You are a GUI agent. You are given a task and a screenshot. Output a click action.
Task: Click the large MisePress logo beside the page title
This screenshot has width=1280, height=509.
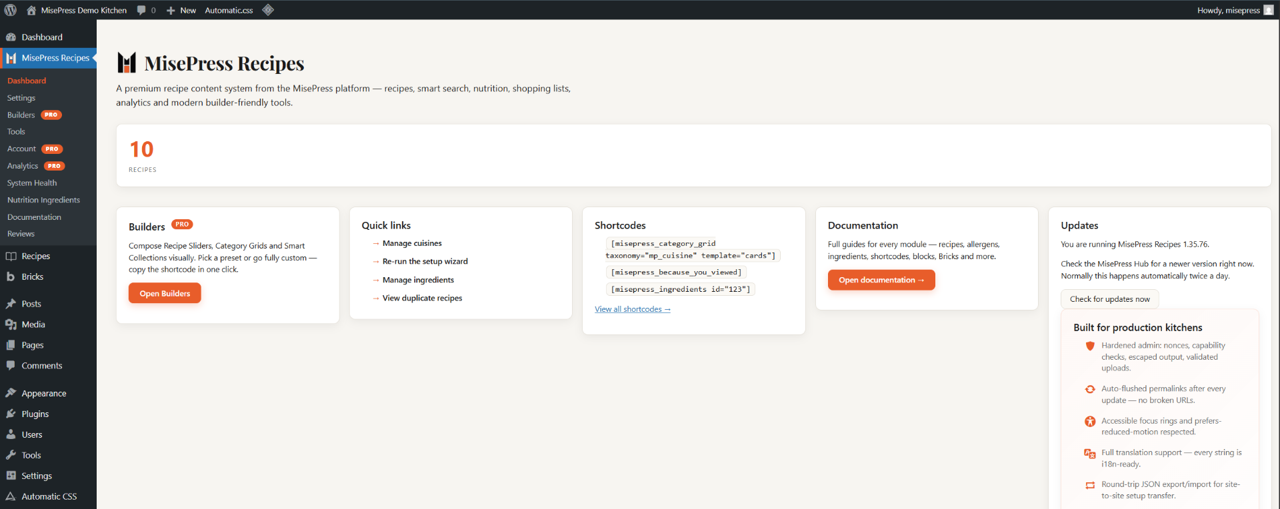127,63
